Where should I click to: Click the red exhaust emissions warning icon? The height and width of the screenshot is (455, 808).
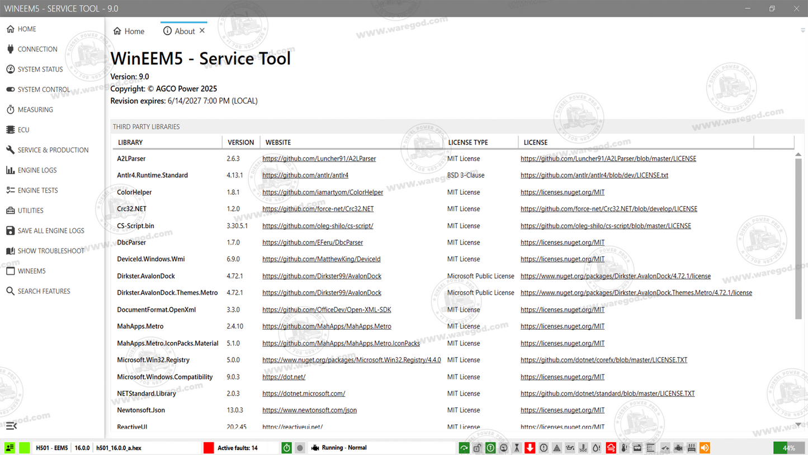click(611, 448)
